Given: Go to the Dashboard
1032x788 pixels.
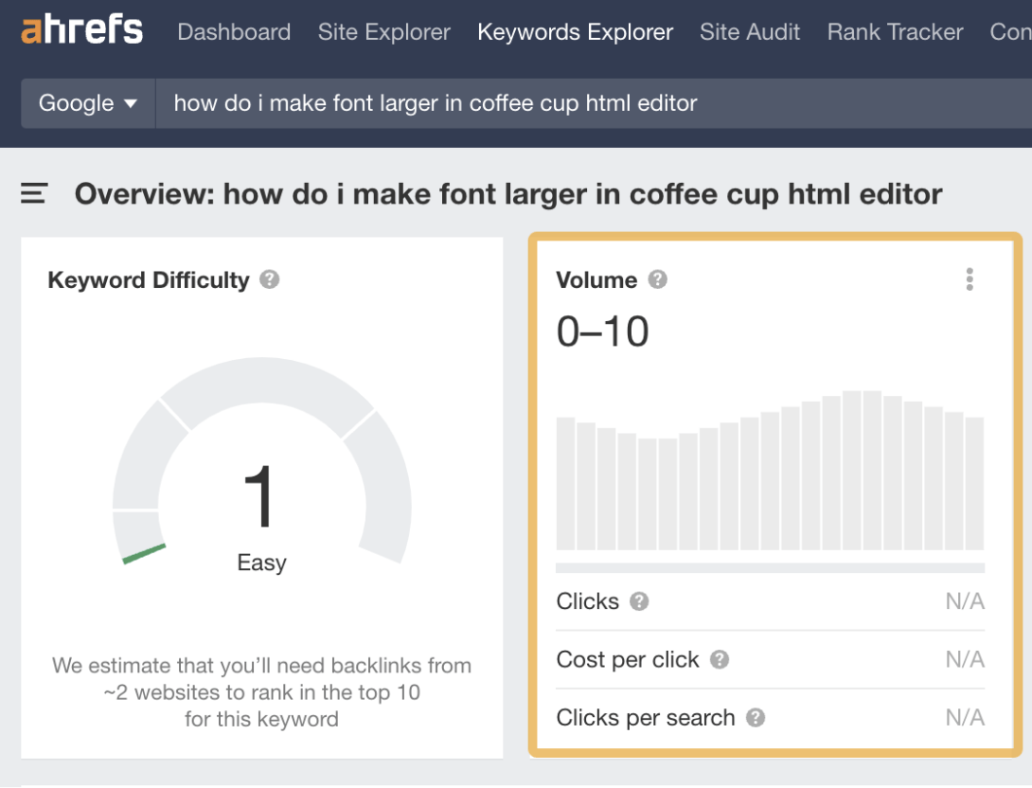Looking at the screenshot, I should click(x=234, y=31).
